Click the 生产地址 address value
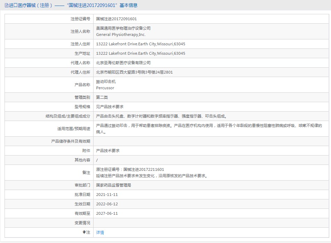The image size is (331, 243). tap(140, 53)
